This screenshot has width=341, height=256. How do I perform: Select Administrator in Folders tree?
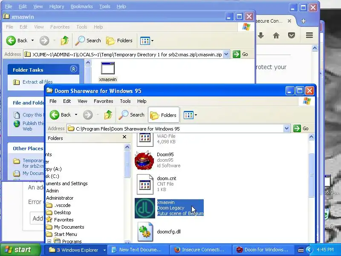[x=60, y=198]
